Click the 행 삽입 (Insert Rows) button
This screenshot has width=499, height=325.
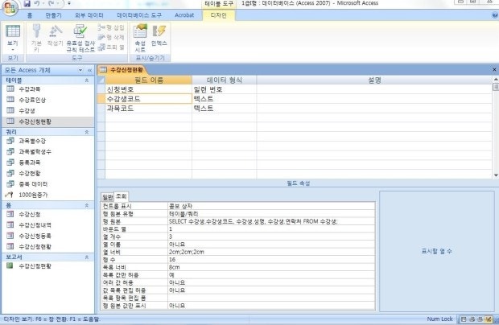coord(111,27)
